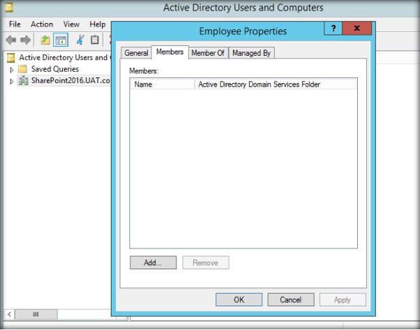
Task: Select Saved Queries tree item text
Action: [55, 69]
